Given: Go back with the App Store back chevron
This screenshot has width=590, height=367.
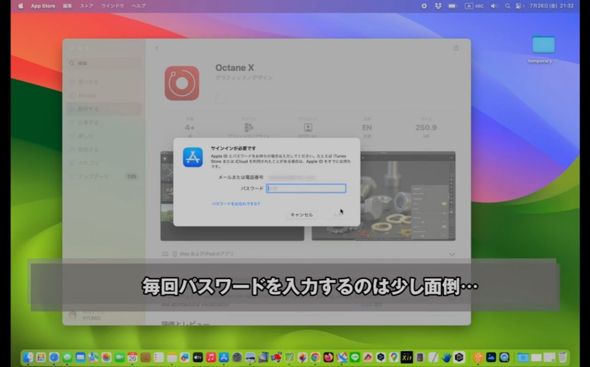Looking at the screenshot, I should point(157,48).
